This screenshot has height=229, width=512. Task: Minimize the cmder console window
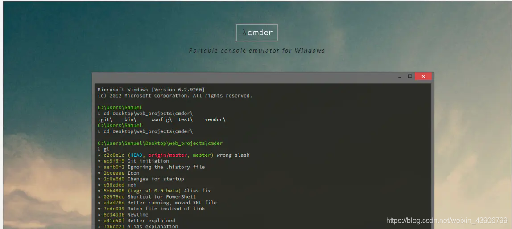400,76
